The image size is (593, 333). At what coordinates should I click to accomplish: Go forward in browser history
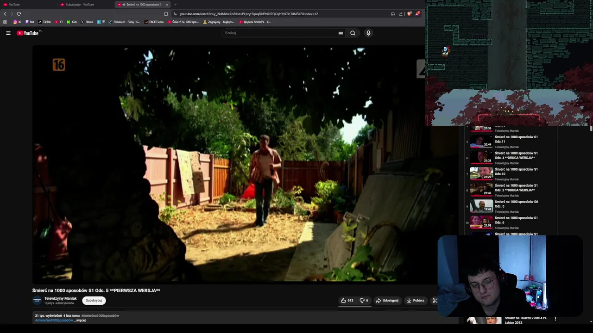[x=12, y=14]
